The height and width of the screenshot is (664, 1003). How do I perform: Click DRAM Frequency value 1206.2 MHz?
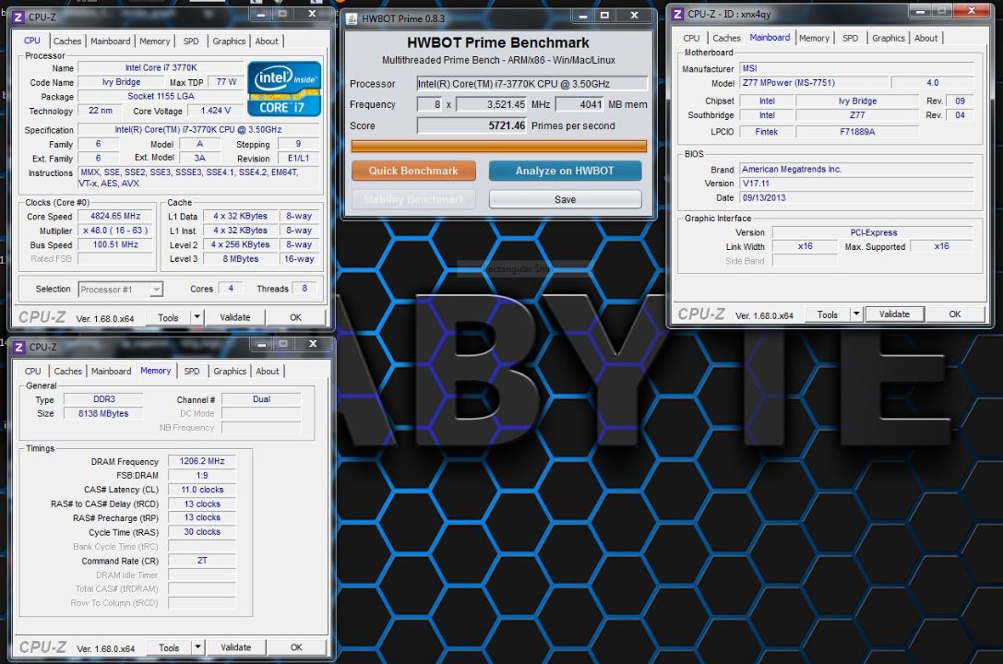[x=202, y=461]
